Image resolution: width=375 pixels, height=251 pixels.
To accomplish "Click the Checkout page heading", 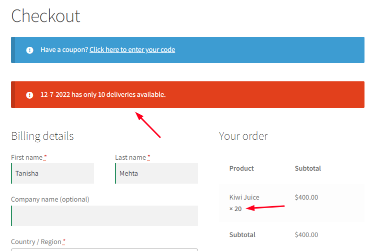I will pos(45,16).
